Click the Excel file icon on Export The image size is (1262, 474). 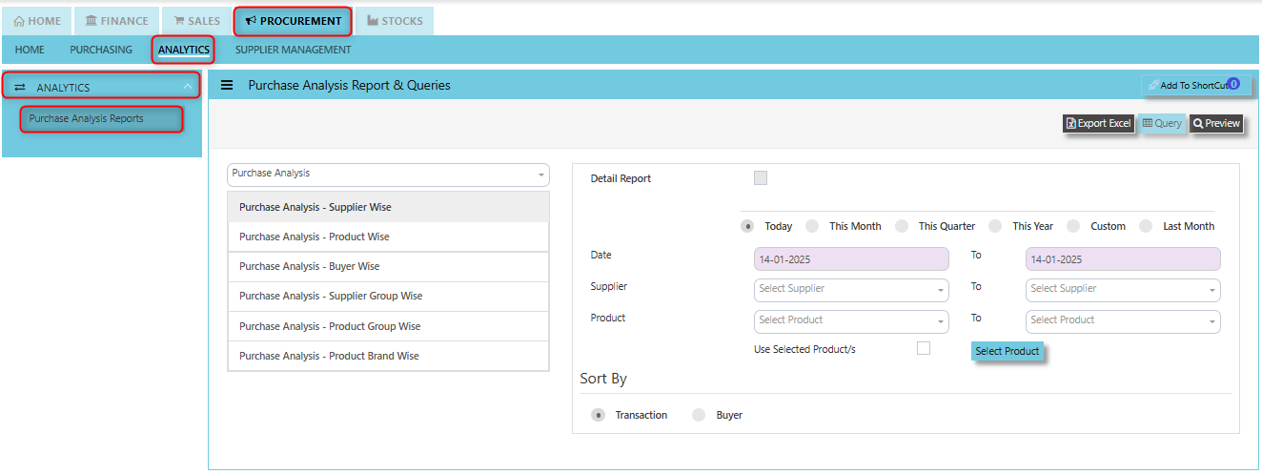click(1071, 124)
